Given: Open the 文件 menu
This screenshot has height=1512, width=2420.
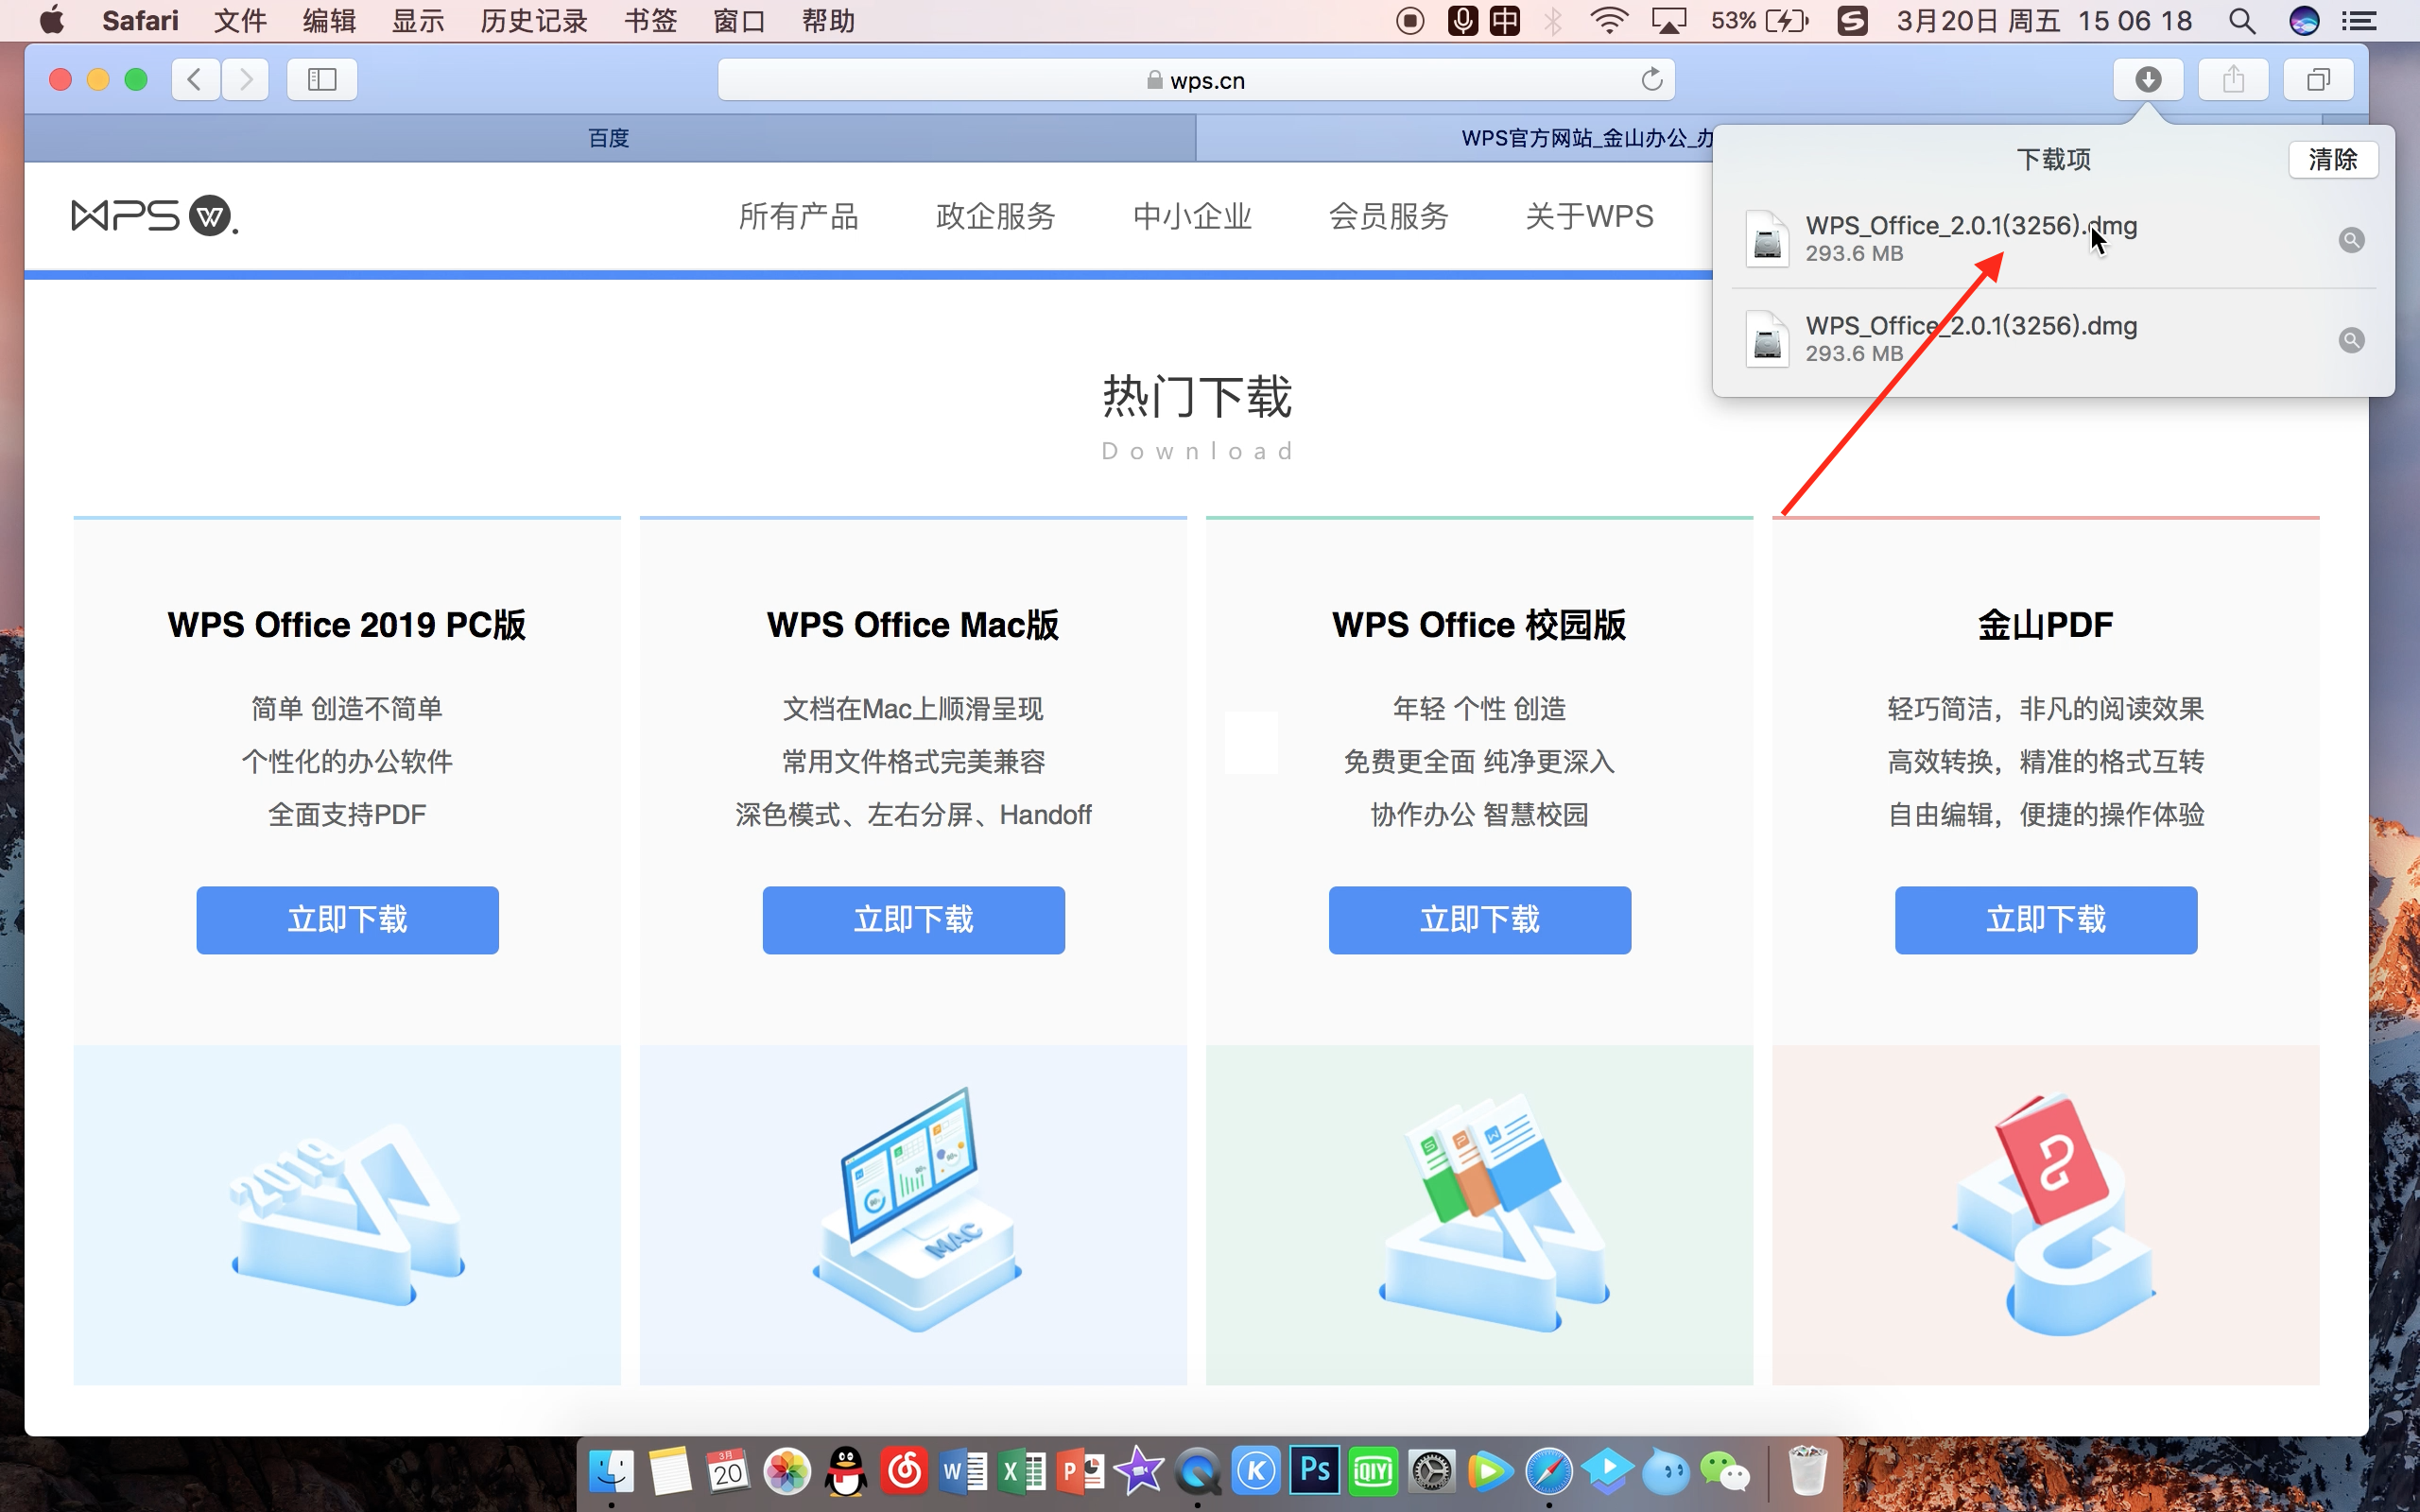Looking at the screenshot, I should (241, 21).
